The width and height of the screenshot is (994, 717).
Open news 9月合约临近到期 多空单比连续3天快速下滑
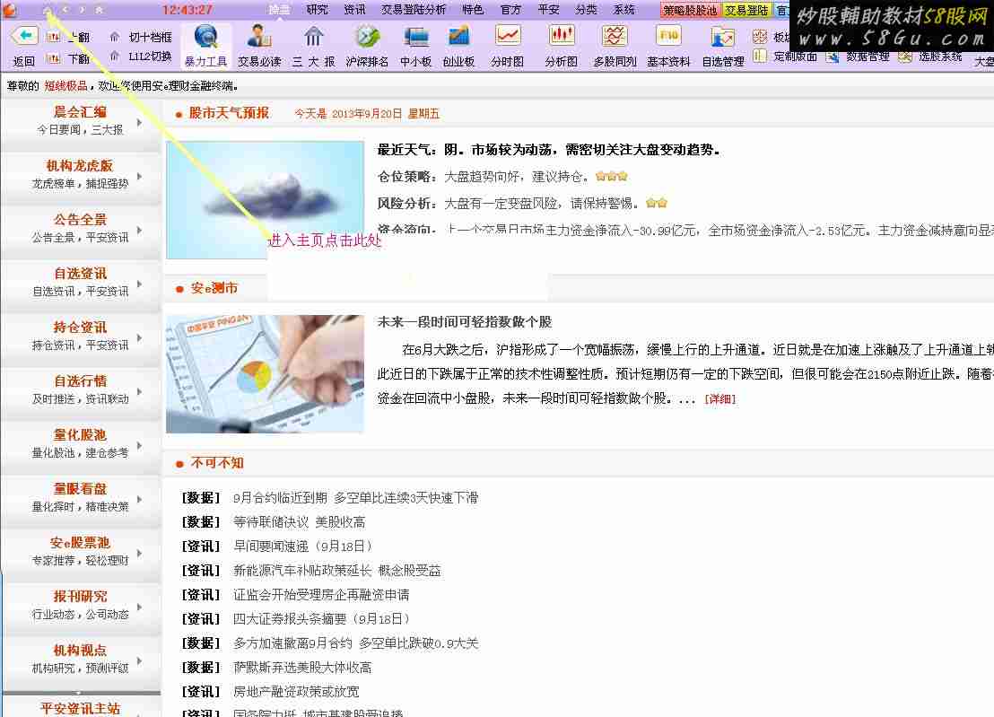(x=355, y=498)
